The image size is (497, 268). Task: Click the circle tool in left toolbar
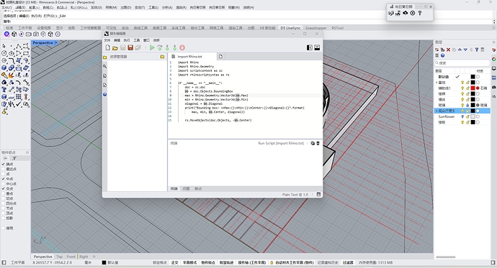point(4,53)
